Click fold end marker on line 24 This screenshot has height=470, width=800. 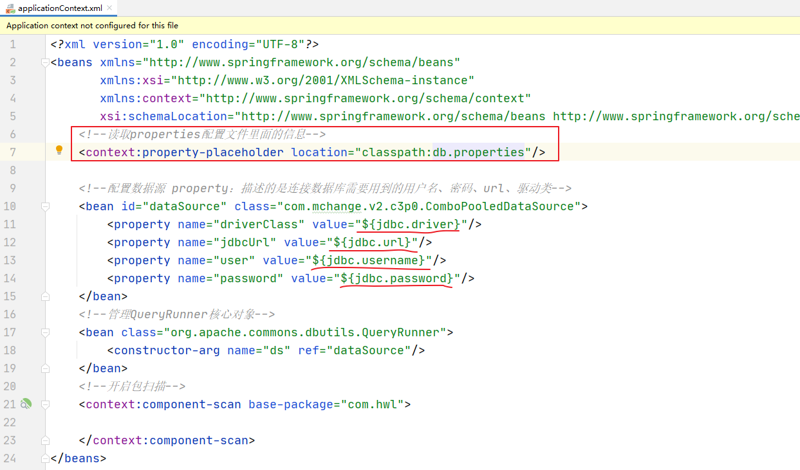[x=45, y=458]
